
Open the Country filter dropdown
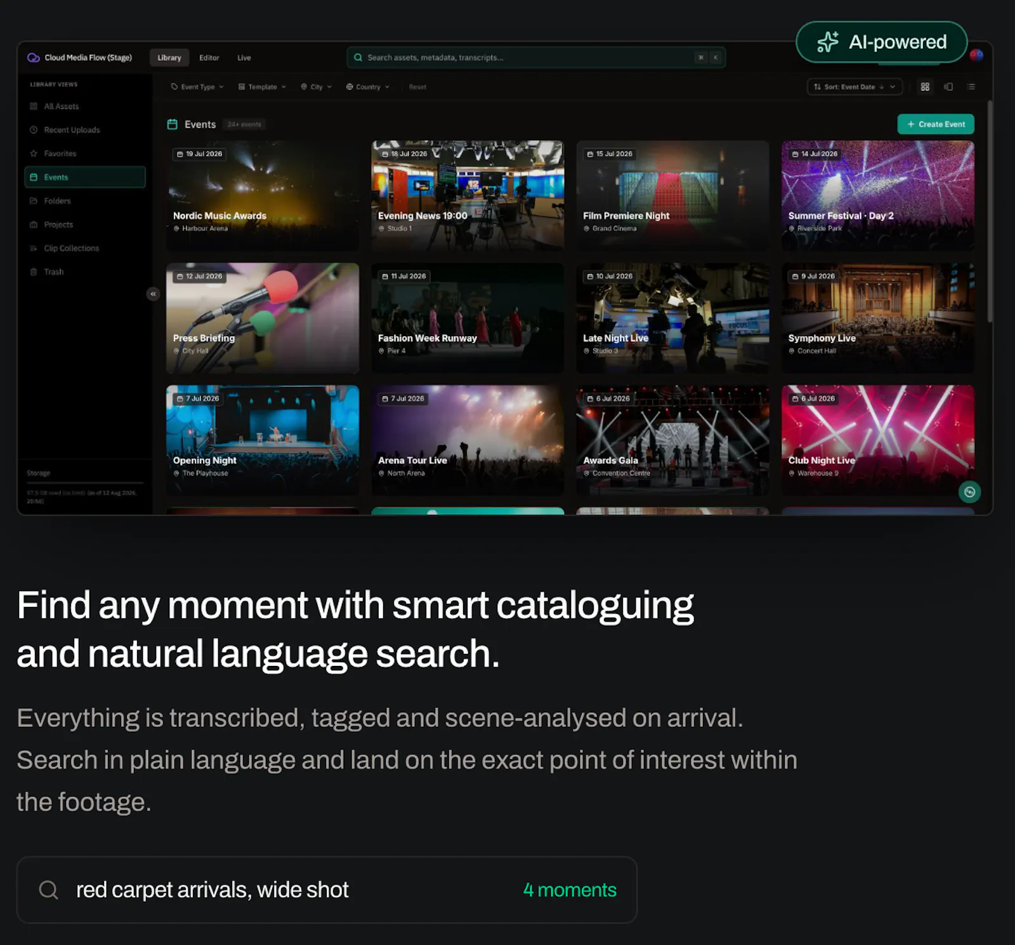pos(368,87)
